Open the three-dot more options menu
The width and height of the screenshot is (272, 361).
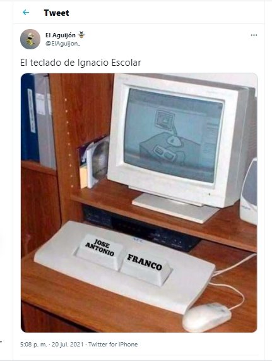point(254,35)
